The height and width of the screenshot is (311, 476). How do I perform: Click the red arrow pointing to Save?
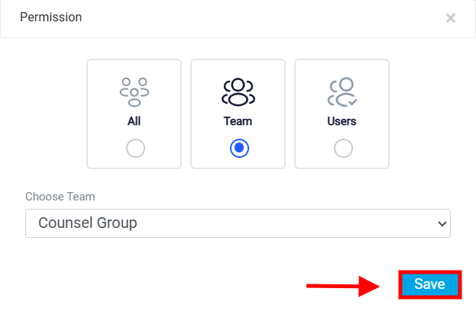coord(343,286)
